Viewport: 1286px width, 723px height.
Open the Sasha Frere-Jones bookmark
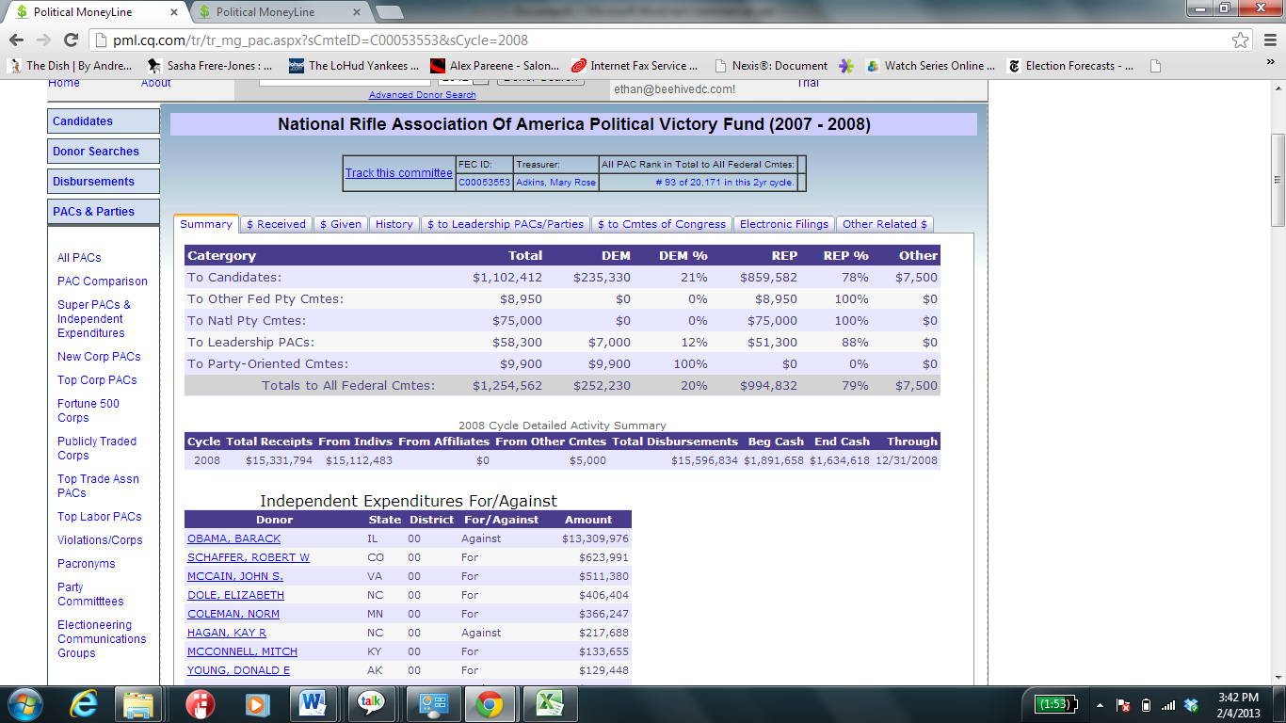tap(210, 66)
